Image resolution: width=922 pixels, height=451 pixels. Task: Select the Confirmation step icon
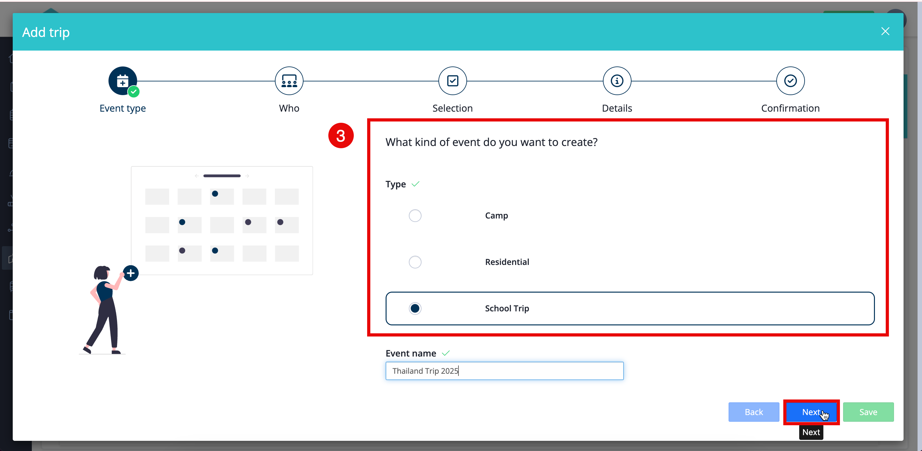point(790,81)
